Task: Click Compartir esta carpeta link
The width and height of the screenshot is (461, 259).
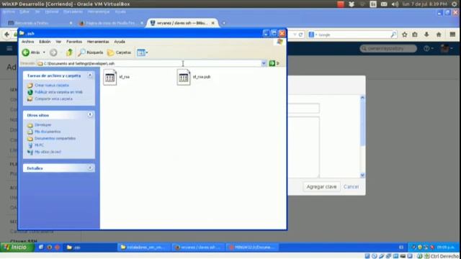Action: pos(53,99)
